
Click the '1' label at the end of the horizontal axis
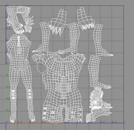[x=125, y=122]
